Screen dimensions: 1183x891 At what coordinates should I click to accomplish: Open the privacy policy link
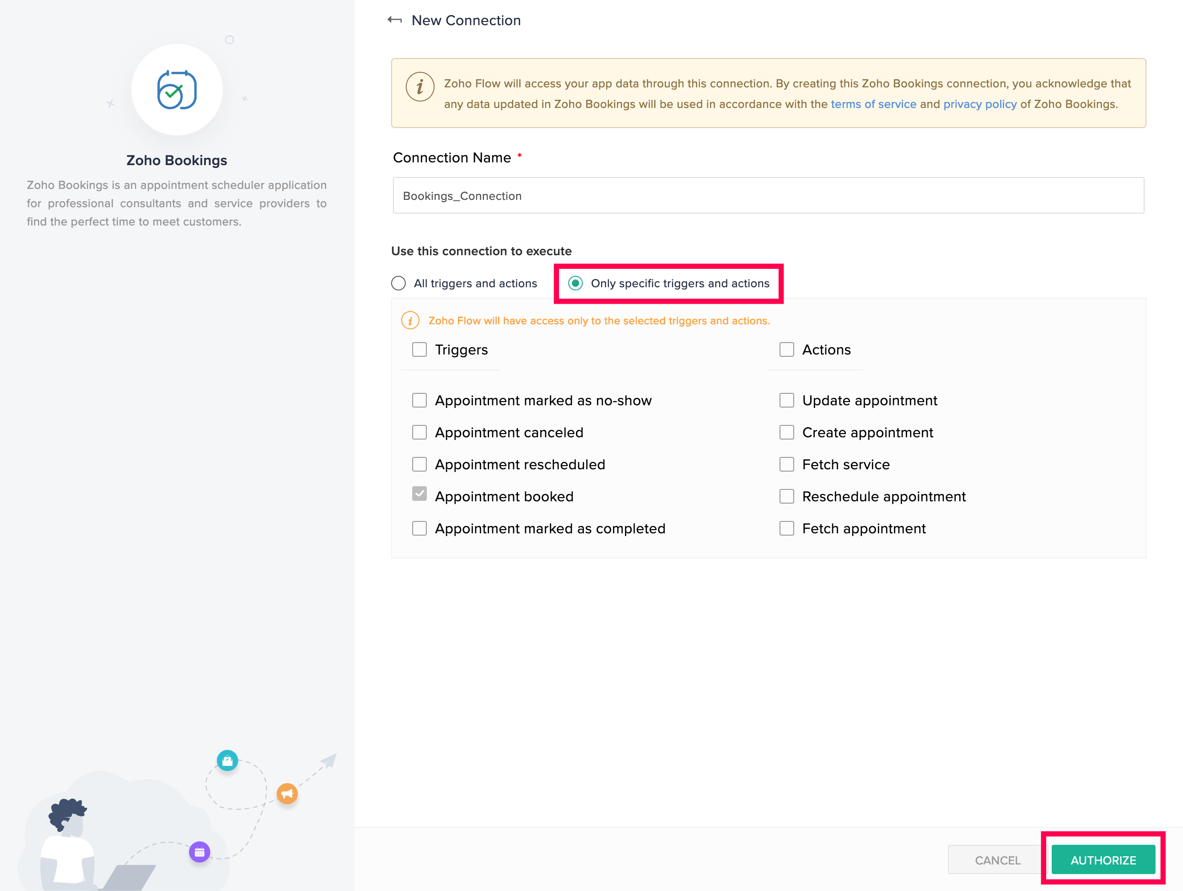pos(979,104)
